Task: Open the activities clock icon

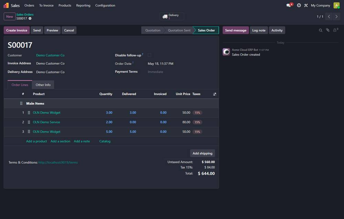Action: pos(299,5)
